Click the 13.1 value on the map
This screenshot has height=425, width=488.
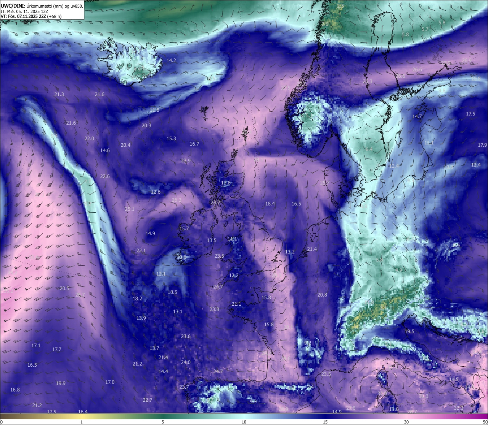(x=178, y=311)
